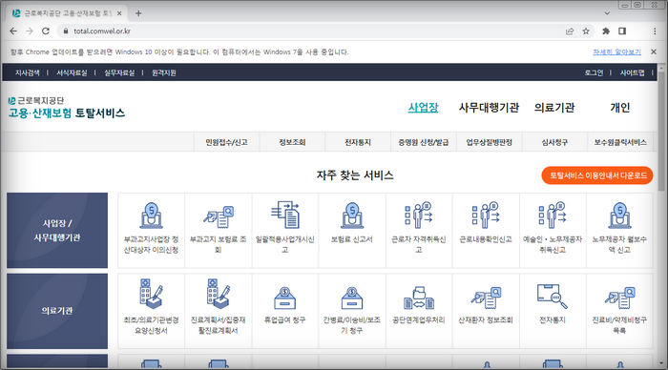Click the 지사검색 link
The image size is (668, 370).
coord(28,72)
